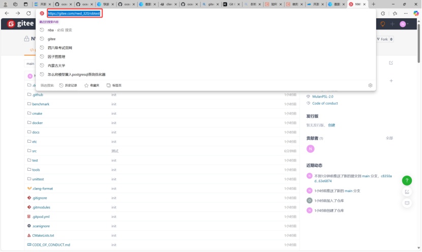The image size is (422, 252).
Task: Click the Gitee logo in header
Action: click(20, 24)
